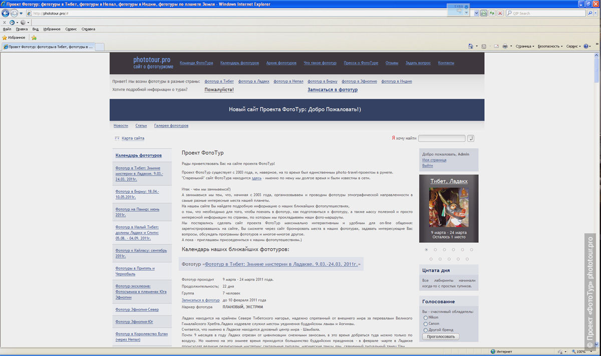Image resolution: width=601 pixels, height=356 pixels.
Task: Click the Compatibility View icon by address bar
Action: point(484,13)
